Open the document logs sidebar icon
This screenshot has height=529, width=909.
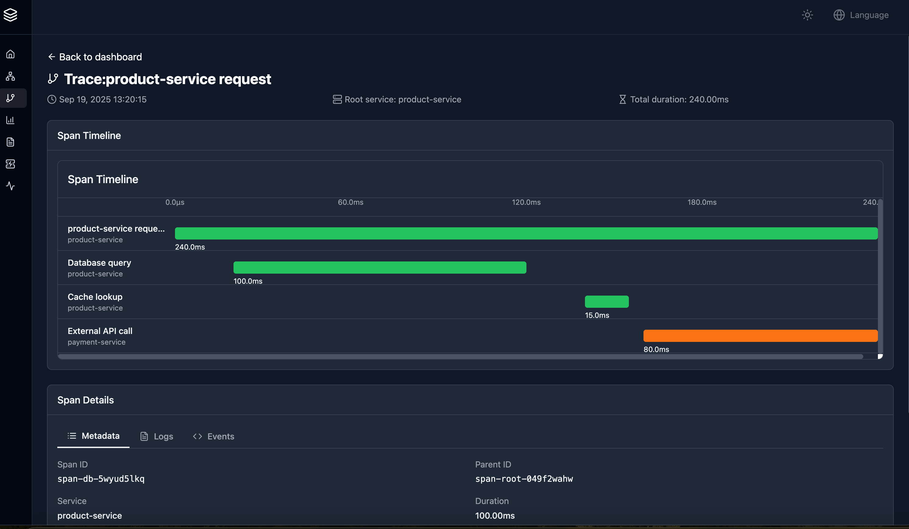10,142
